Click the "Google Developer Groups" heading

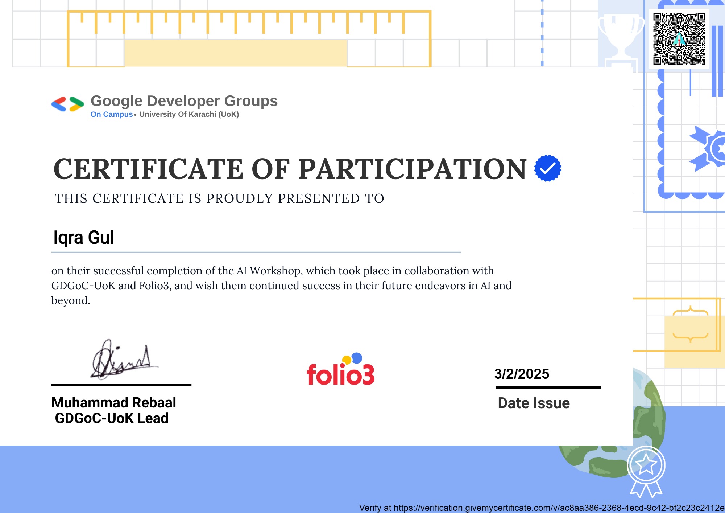click(184, 101)
